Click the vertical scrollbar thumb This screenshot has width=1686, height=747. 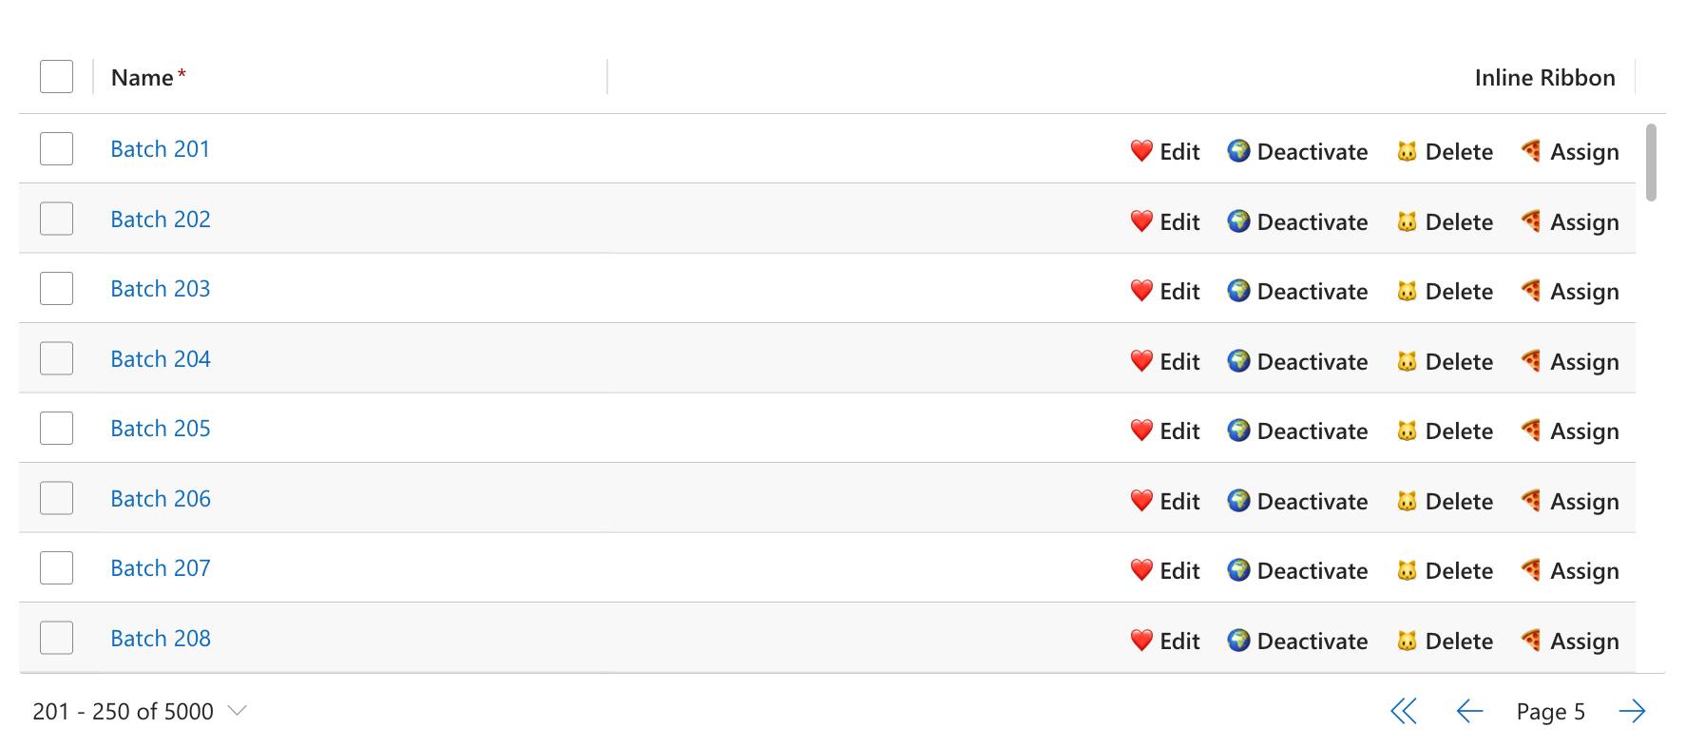[1651, 163]
